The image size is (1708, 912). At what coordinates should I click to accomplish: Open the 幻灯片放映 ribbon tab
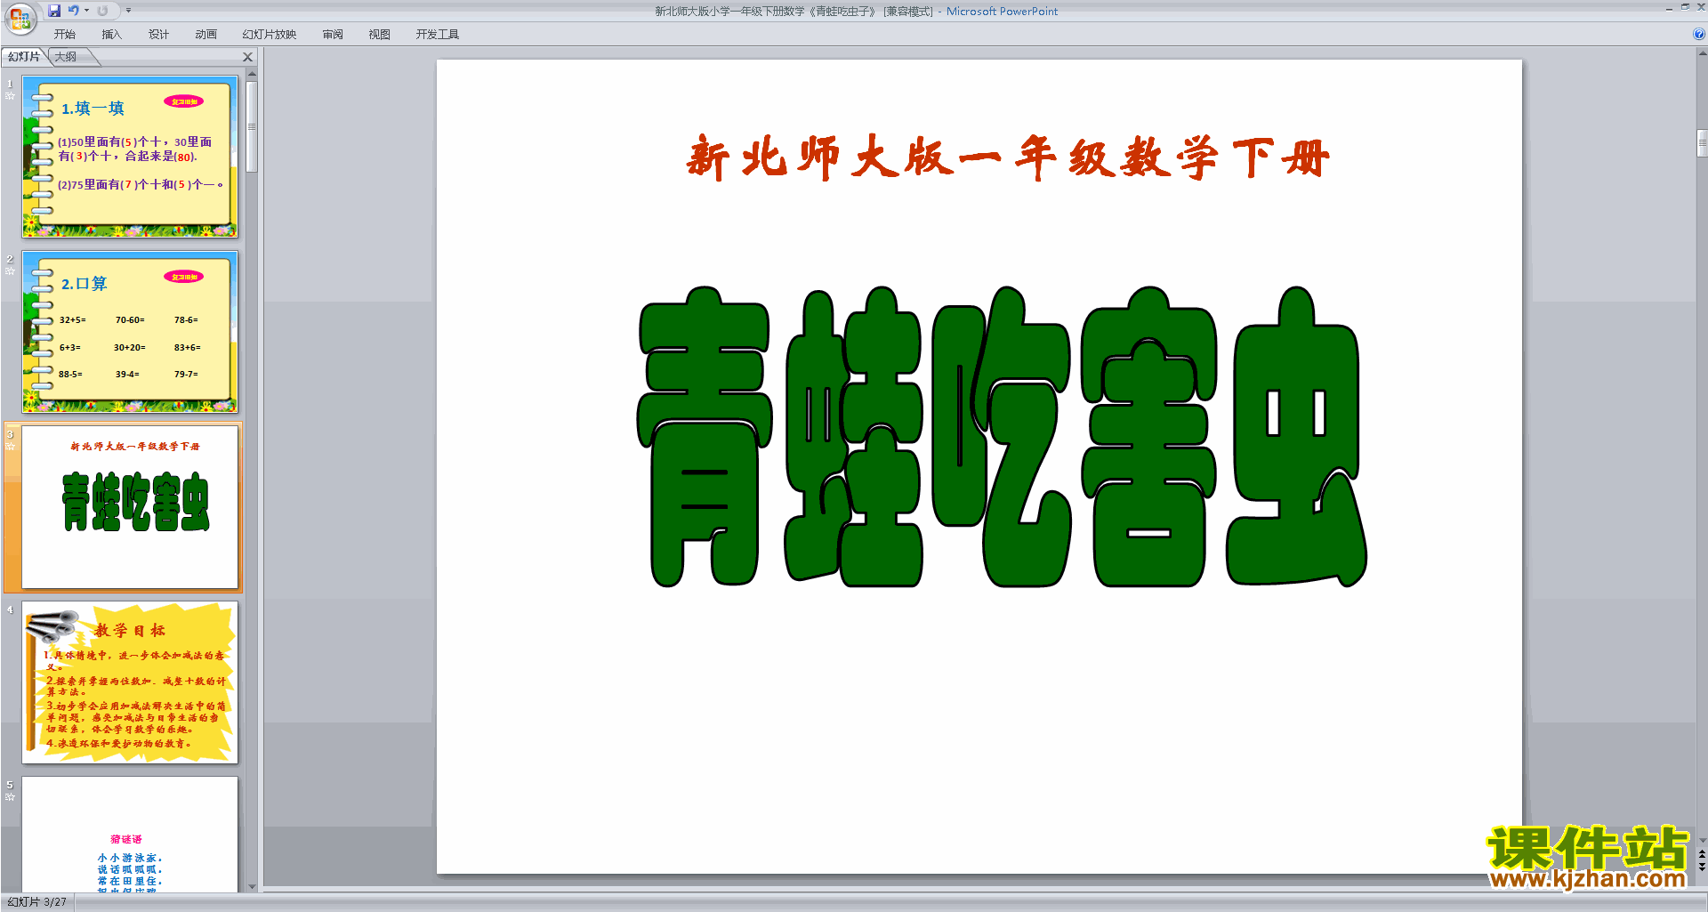point(270,35)
